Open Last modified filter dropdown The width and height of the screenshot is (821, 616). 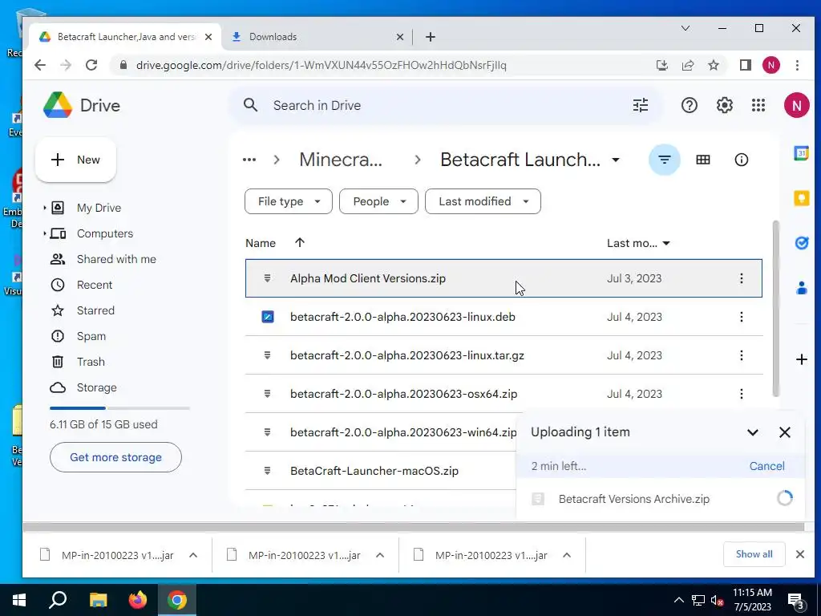click(483, 201)
